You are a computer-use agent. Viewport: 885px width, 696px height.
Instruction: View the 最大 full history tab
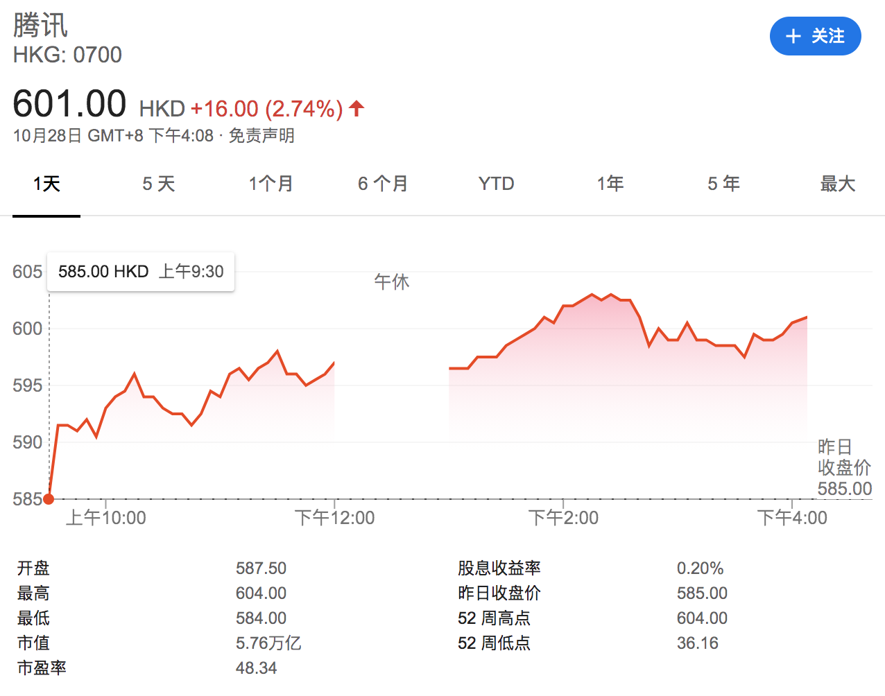click(837, 184)
